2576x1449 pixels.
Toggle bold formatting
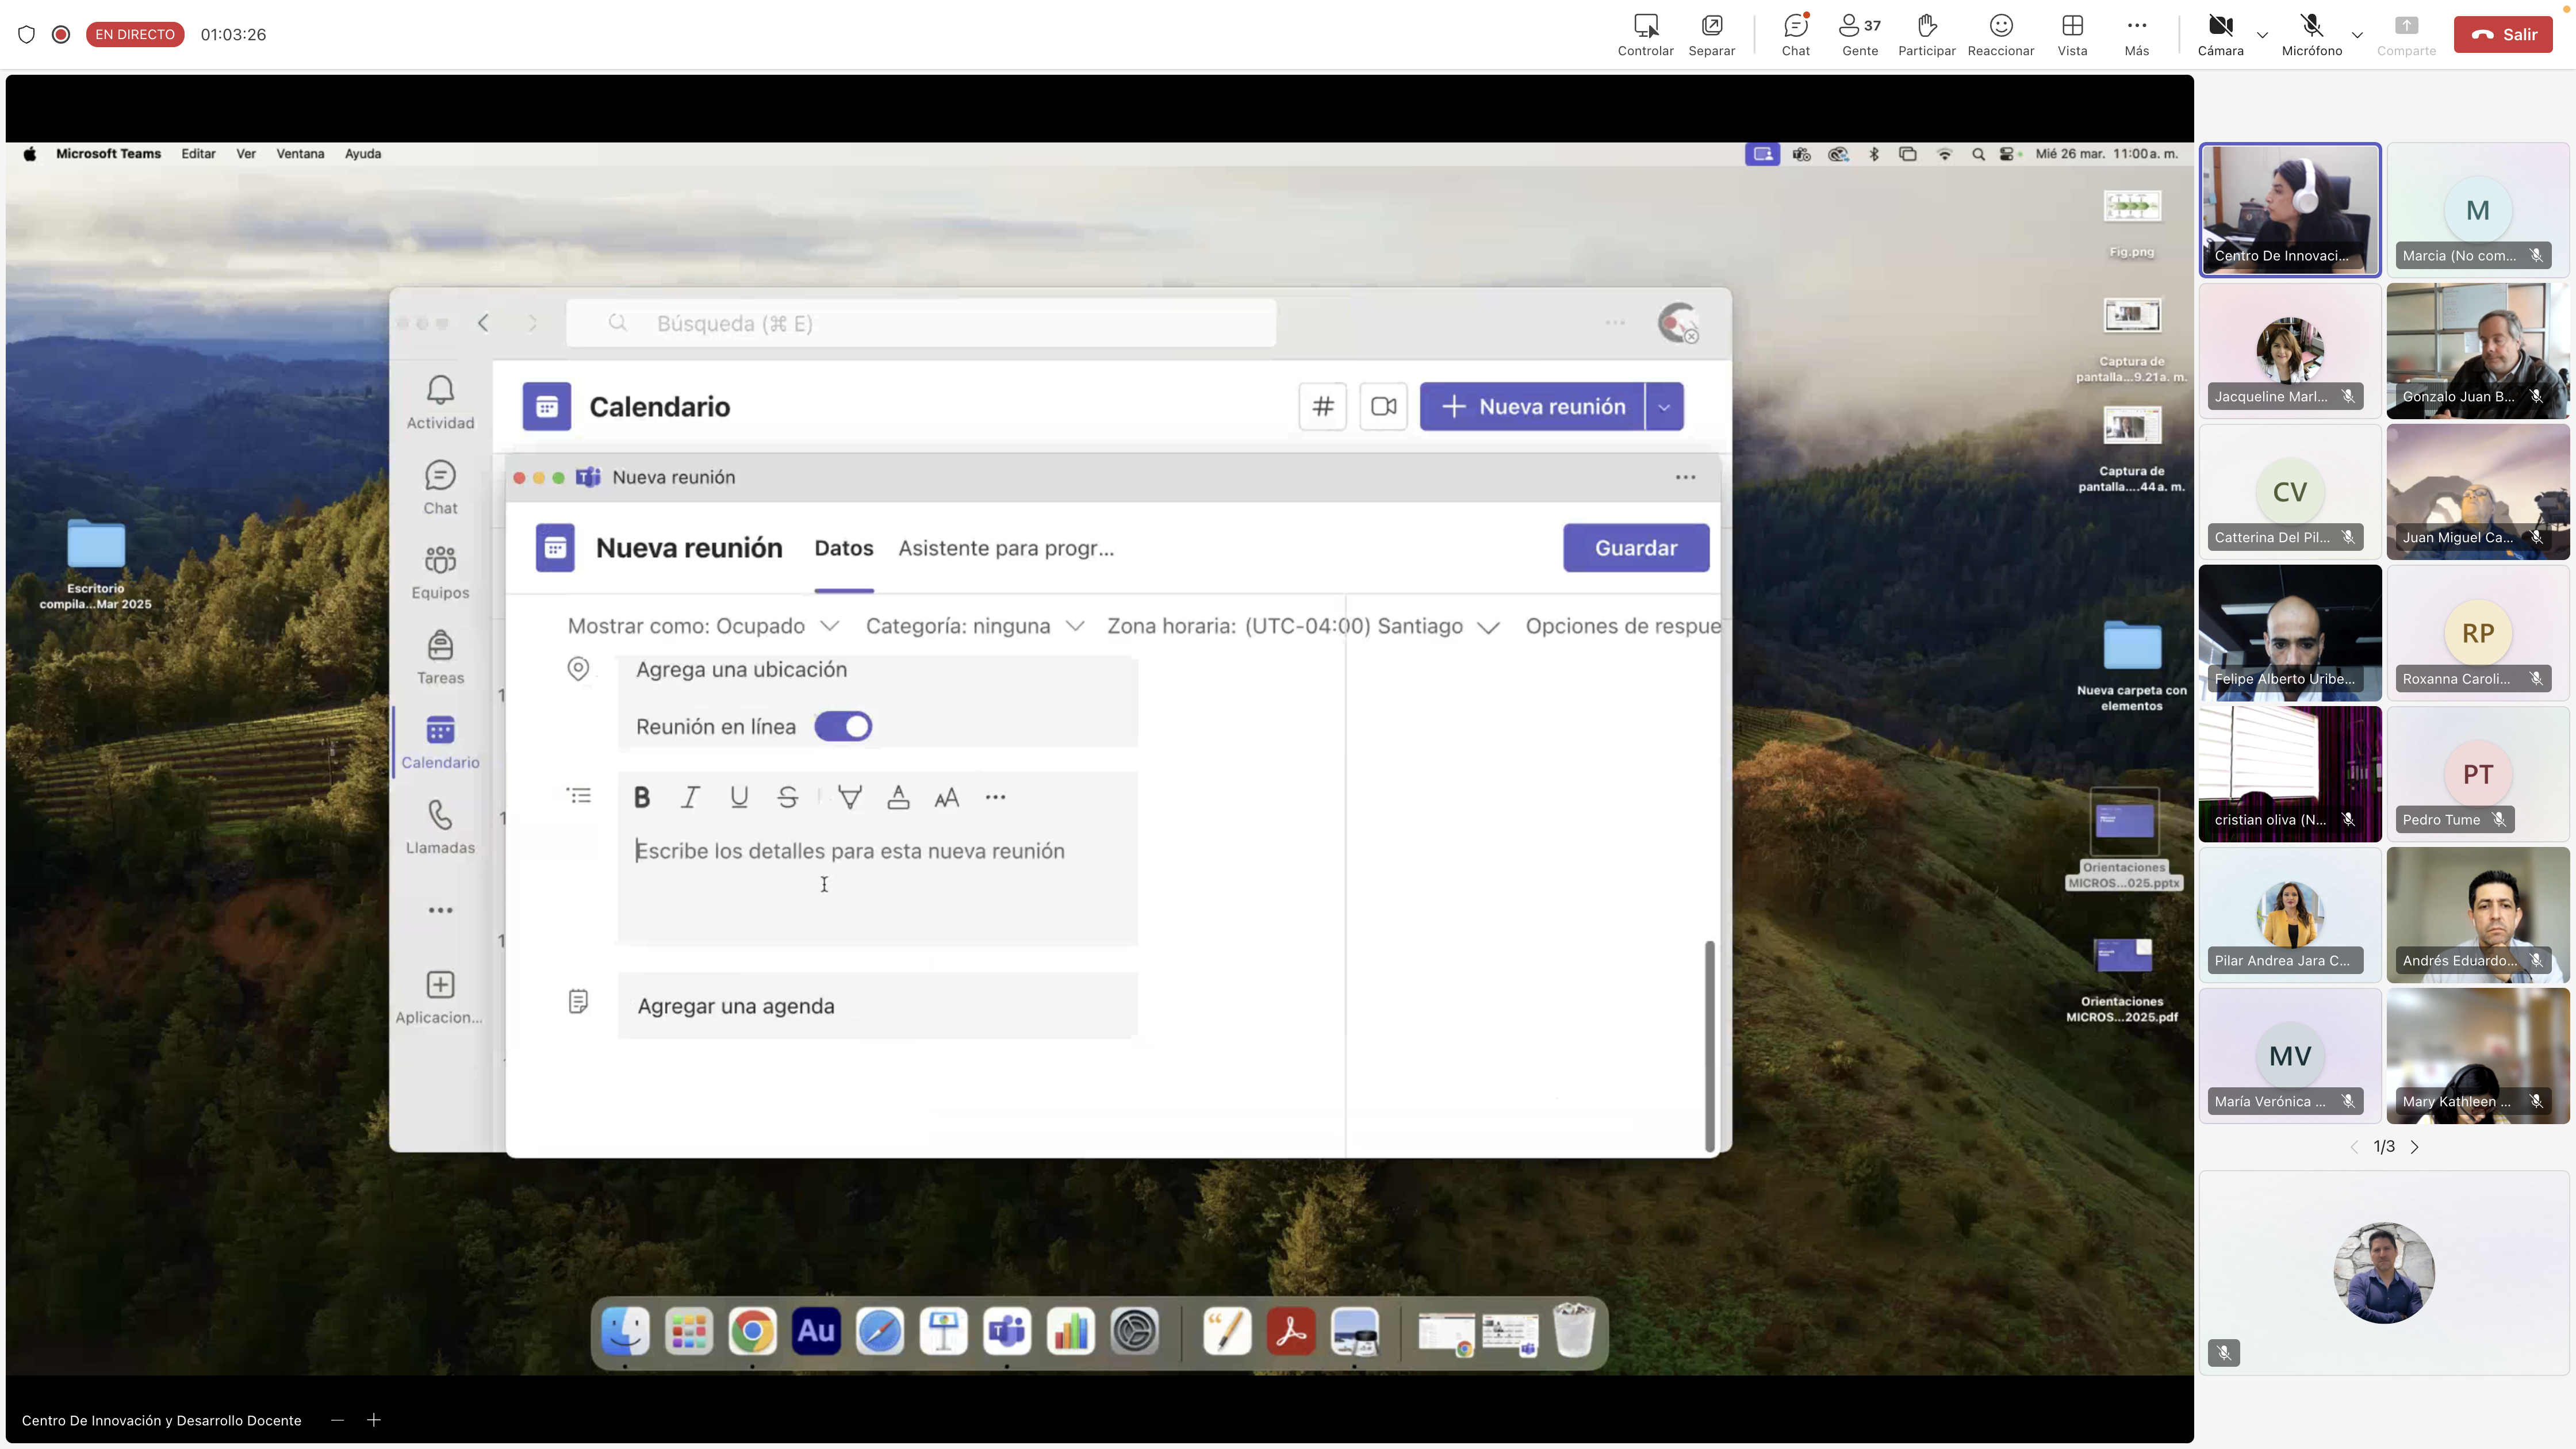pos(642,797)
